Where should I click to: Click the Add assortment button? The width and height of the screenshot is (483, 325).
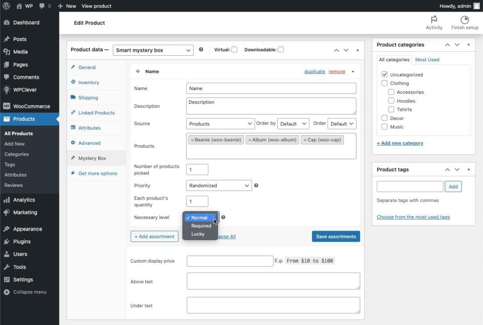tap(154, 237)
